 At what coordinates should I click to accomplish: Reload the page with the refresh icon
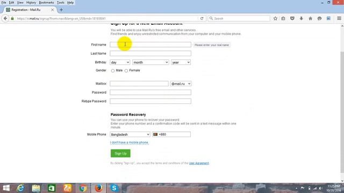click(202, 19)
